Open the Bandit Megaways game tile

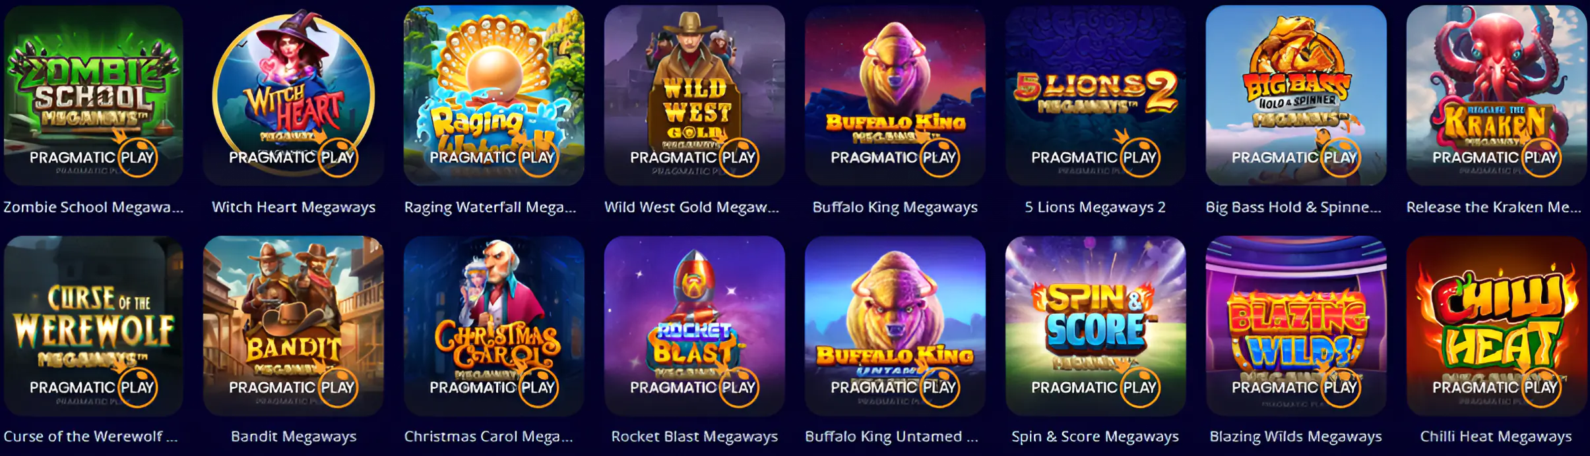(x=294, y=326)
